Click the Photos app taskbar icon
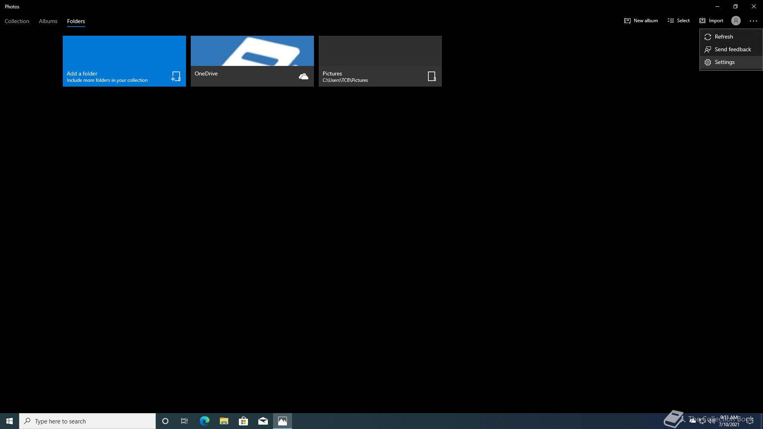 283,421
